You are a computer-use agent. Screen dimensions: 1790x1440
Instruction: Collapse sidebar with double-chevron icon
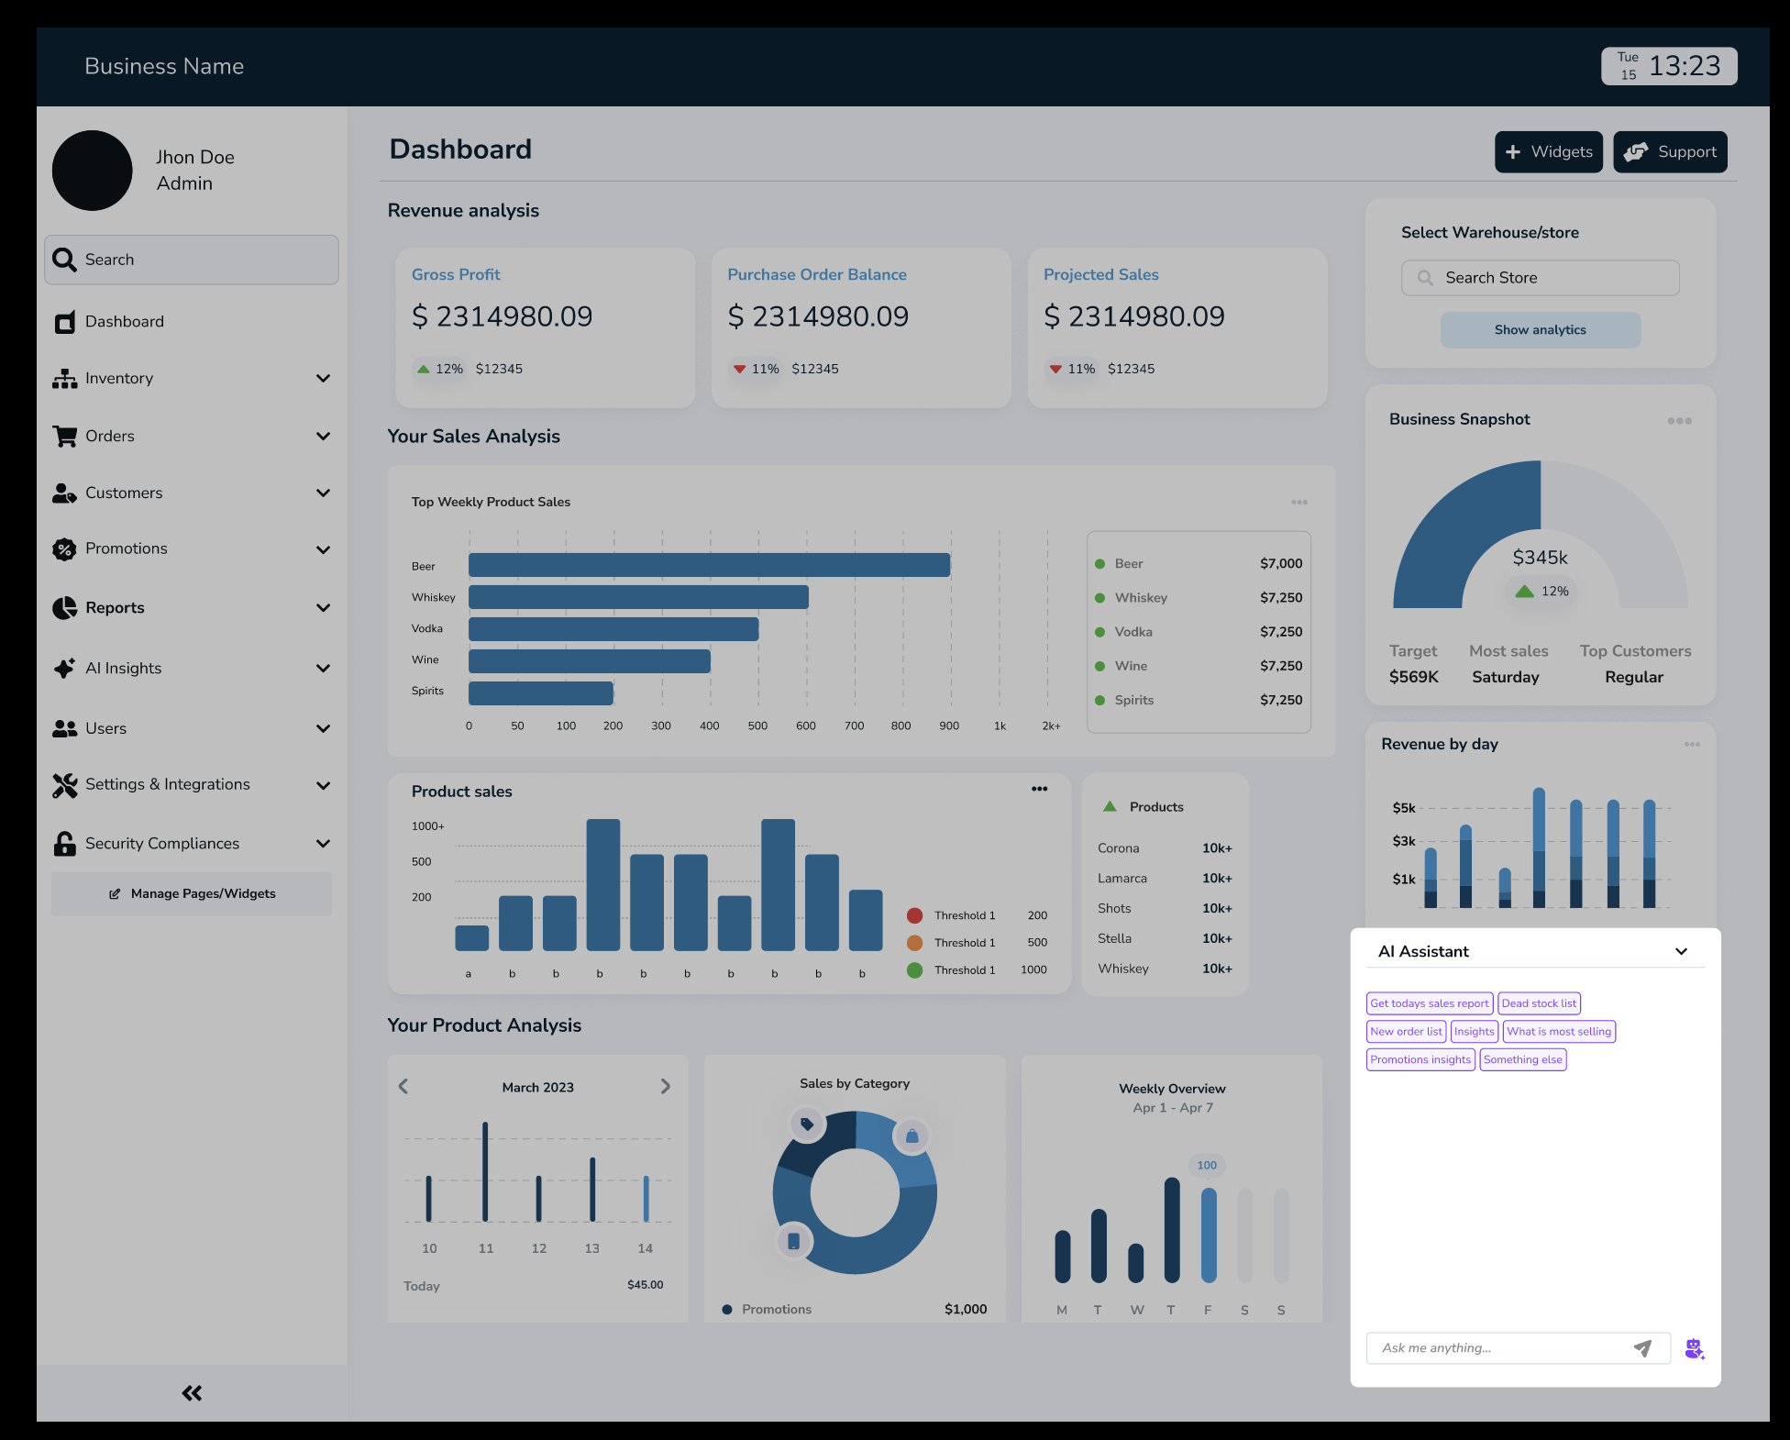[x=192, y=1393]
